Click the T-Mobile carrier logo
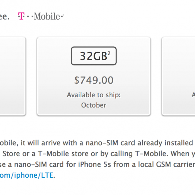The image size is (195, 195). tap(41, 16)
